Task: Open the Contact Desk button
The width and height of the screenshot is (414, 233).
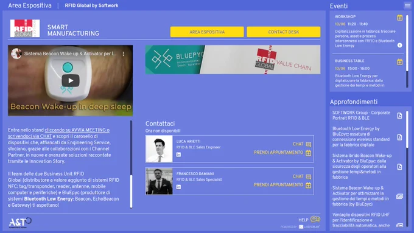Action: 284,32
